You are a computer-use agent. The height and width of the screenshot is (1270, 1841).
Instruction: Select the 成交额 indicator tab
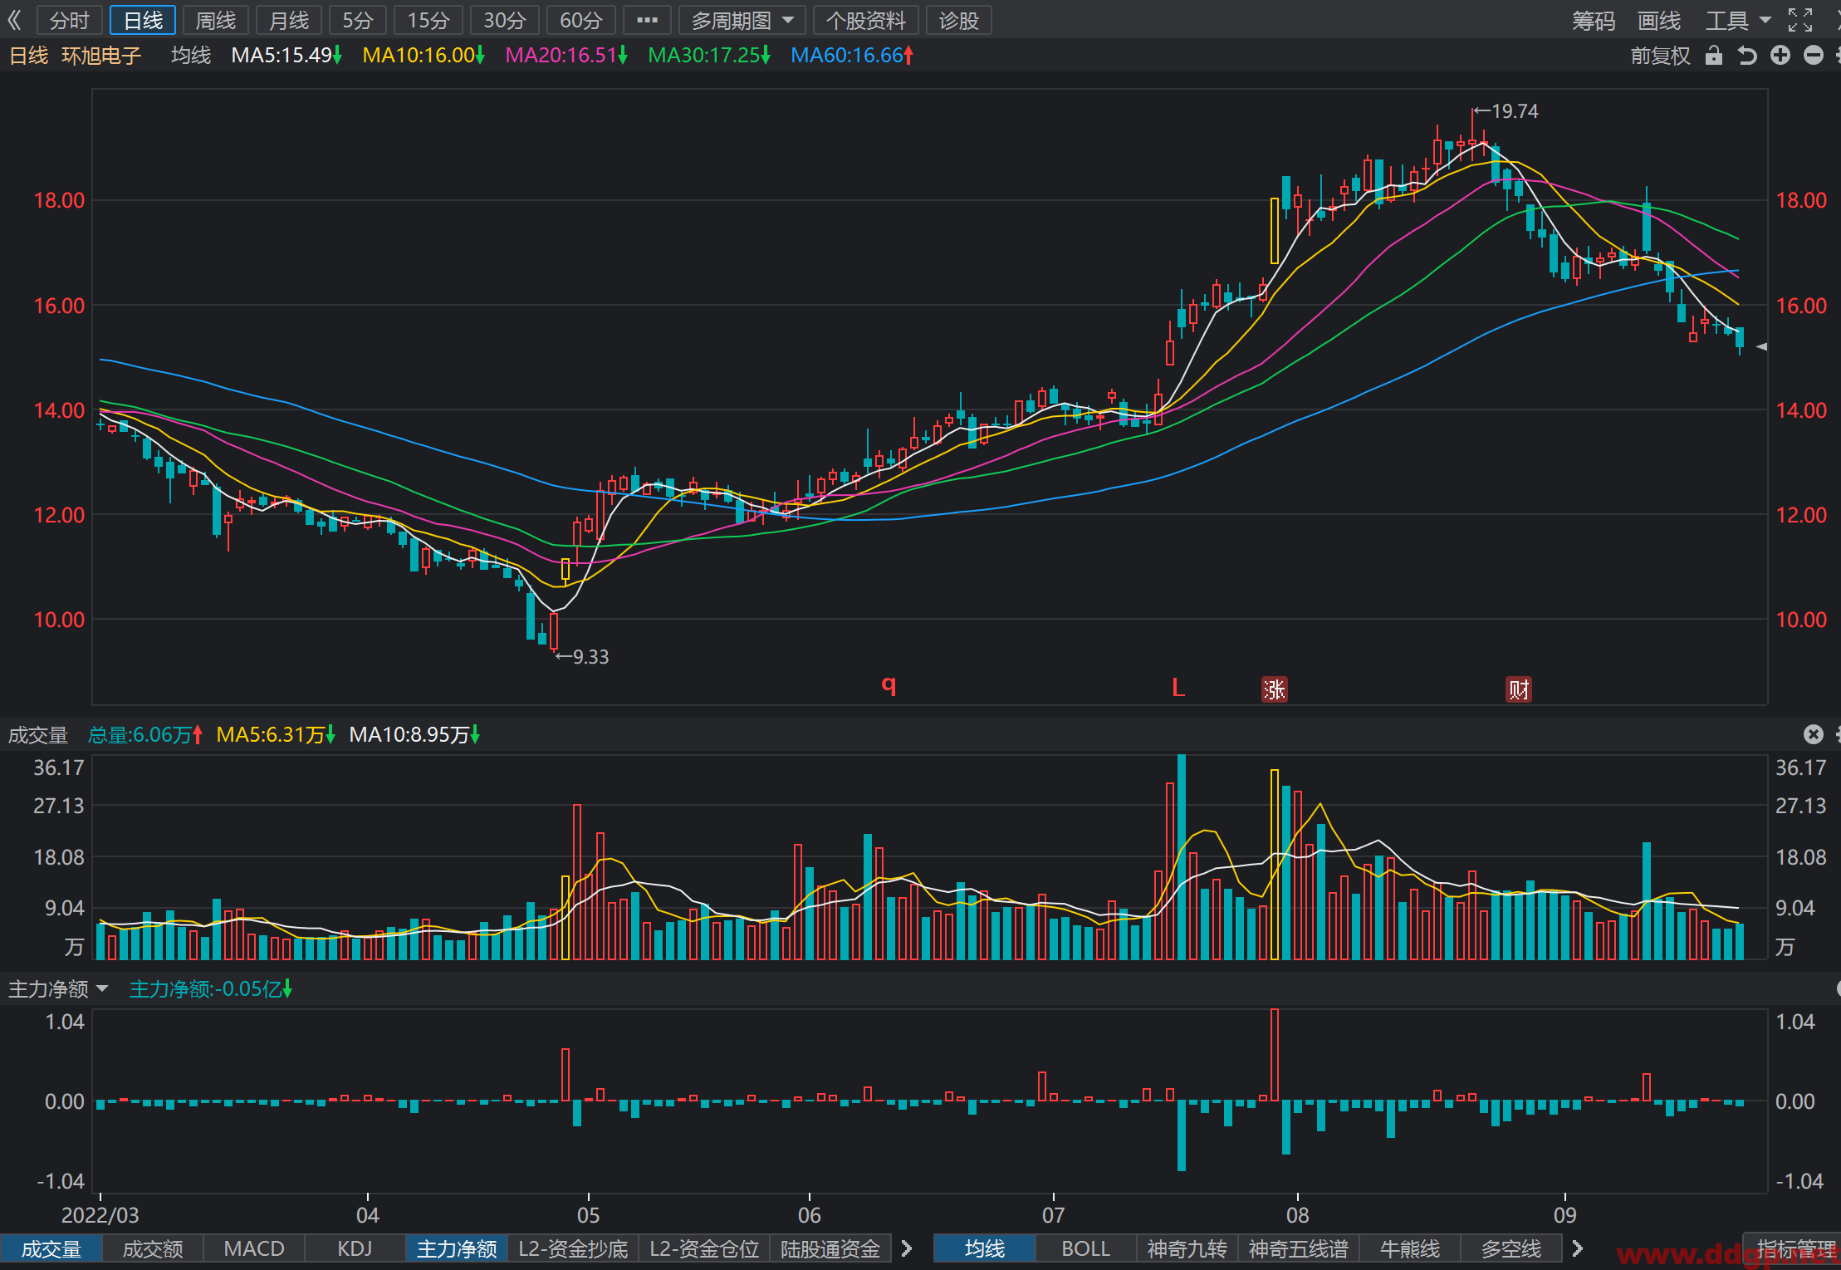(x=153, y=1249)
